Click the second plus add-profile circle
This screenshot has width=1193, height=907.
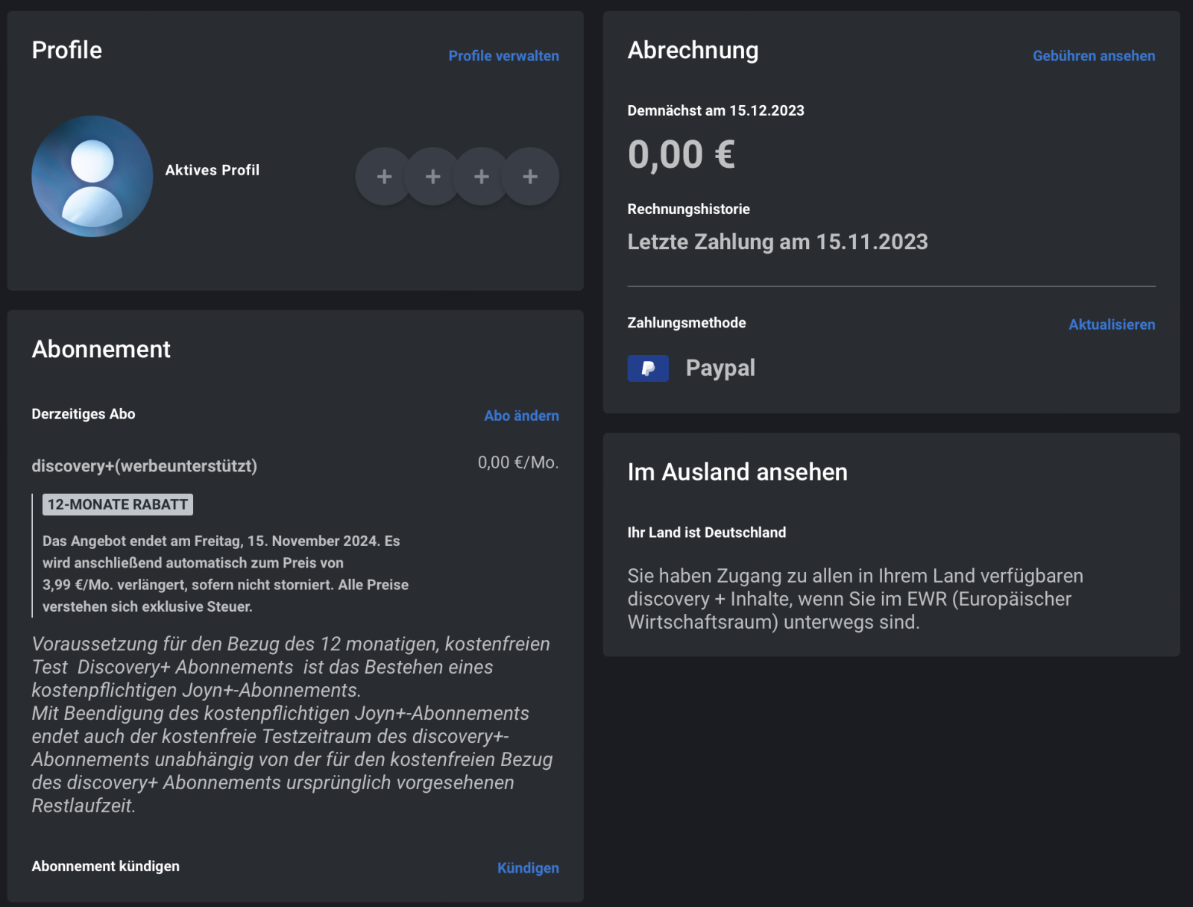432,177
